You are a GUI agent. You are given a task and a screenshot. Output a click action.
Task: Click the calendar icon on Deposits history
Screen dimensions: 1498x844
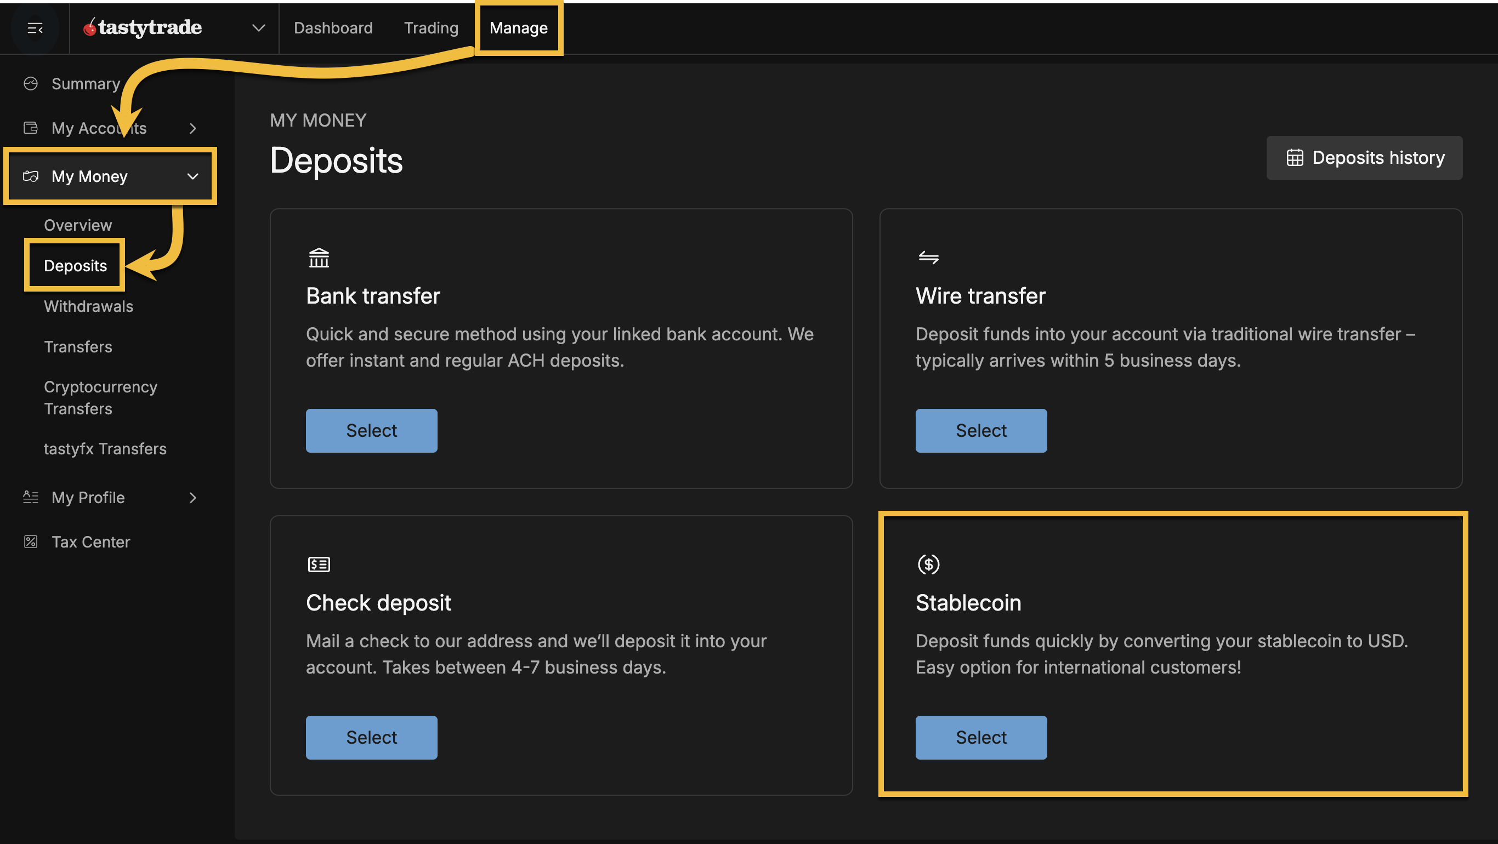[x=1296, y=157]
